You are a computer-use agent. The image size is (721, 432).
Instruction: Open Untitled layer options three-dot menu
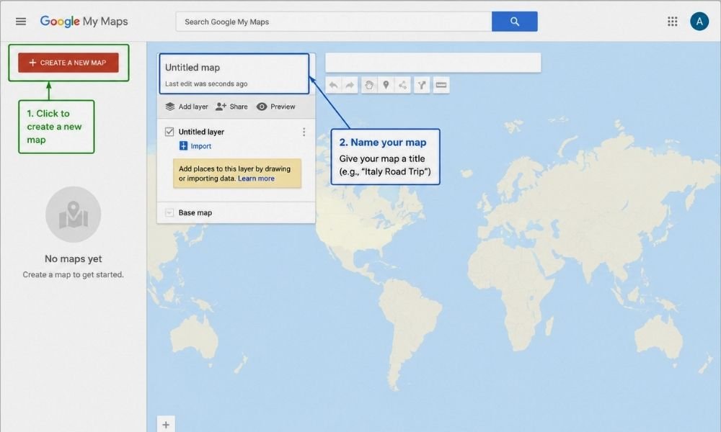pyautogui.click(x=304, y=132)
